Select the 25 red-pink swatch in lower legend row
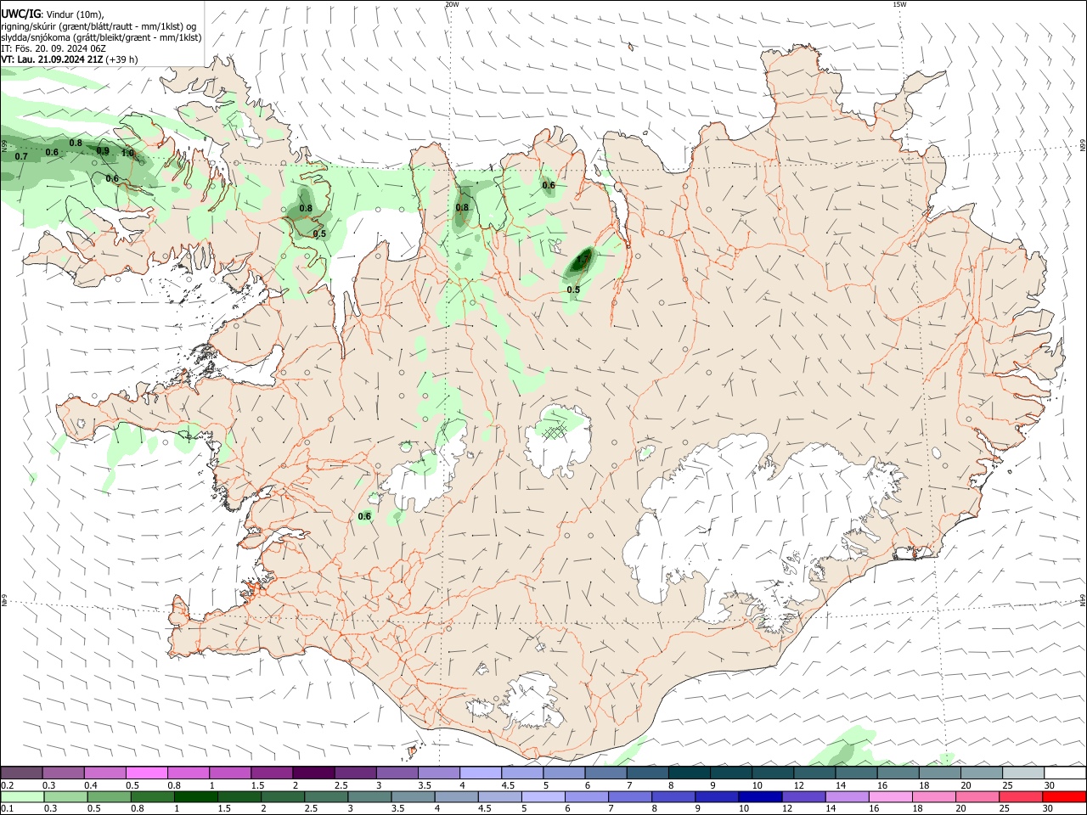Screen dimensions: 1087x815 1021,796
